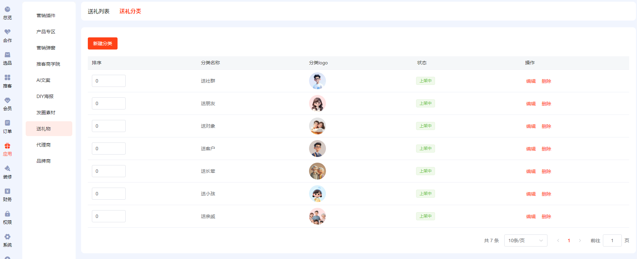The image size is (637, 259).
Task: Click the sort order field for 送朋友
Action: pyautogui.click(x=109, y=103)
